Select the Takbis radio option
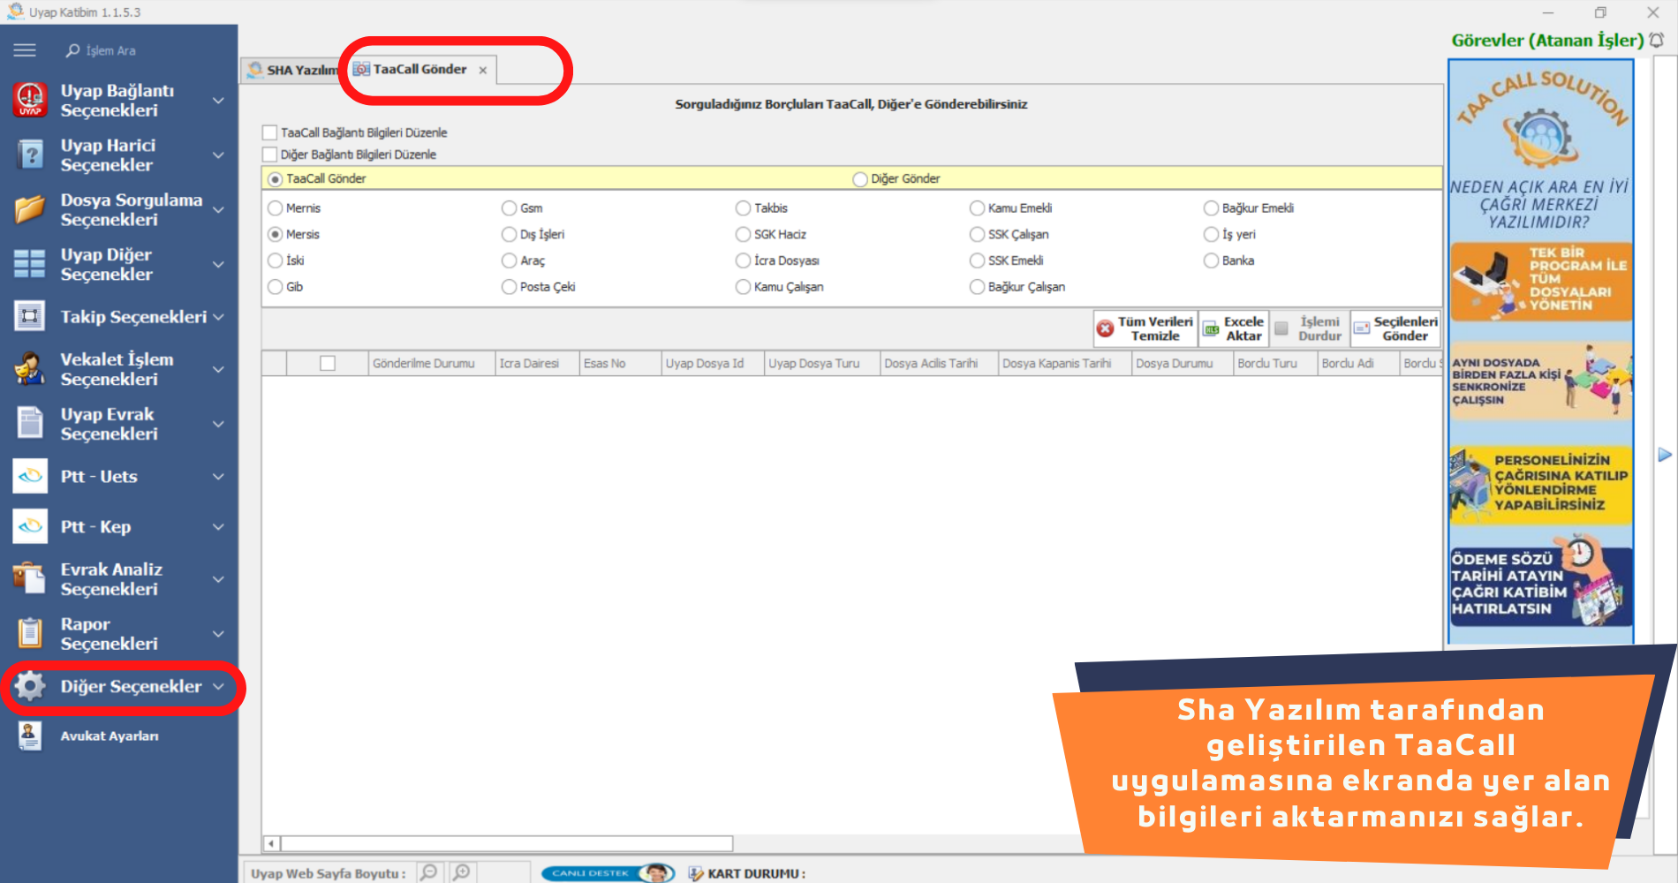Viewport: 1678px width, 883px height. 744,208
